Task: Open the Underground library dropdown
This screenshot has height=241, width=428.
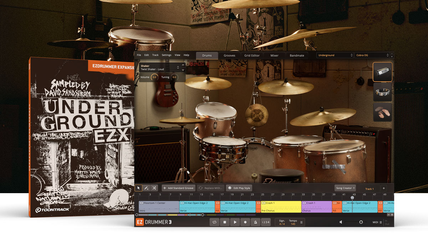Action: (x=335, y=55)
